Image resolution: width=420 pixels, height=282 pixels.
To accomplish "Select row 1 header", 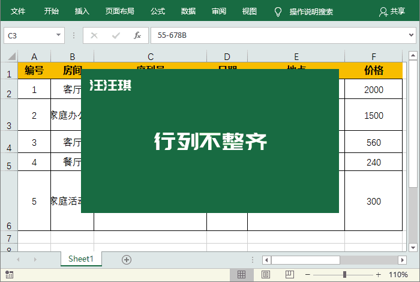I will (9, 71).
